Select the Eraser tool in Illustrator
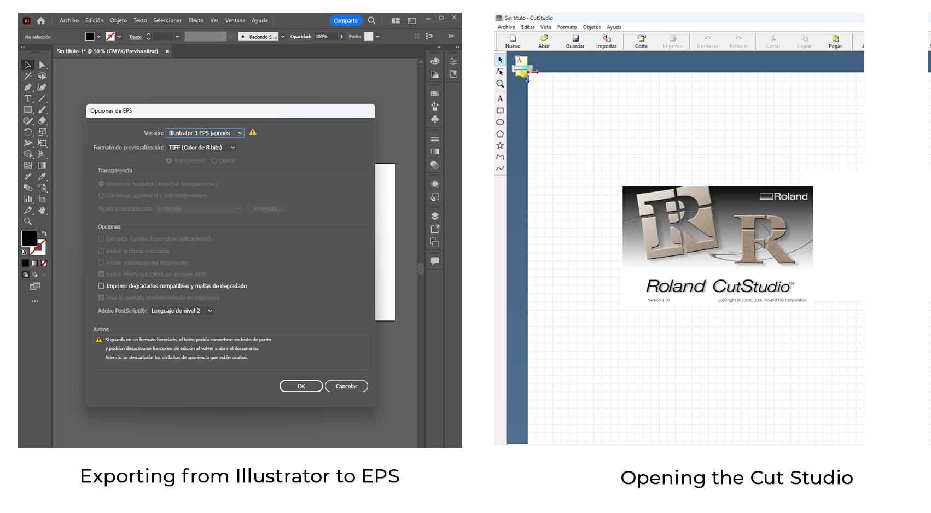The width and height of the screenshot is (931, 513). pyautogui.click(x=42, y=121)
